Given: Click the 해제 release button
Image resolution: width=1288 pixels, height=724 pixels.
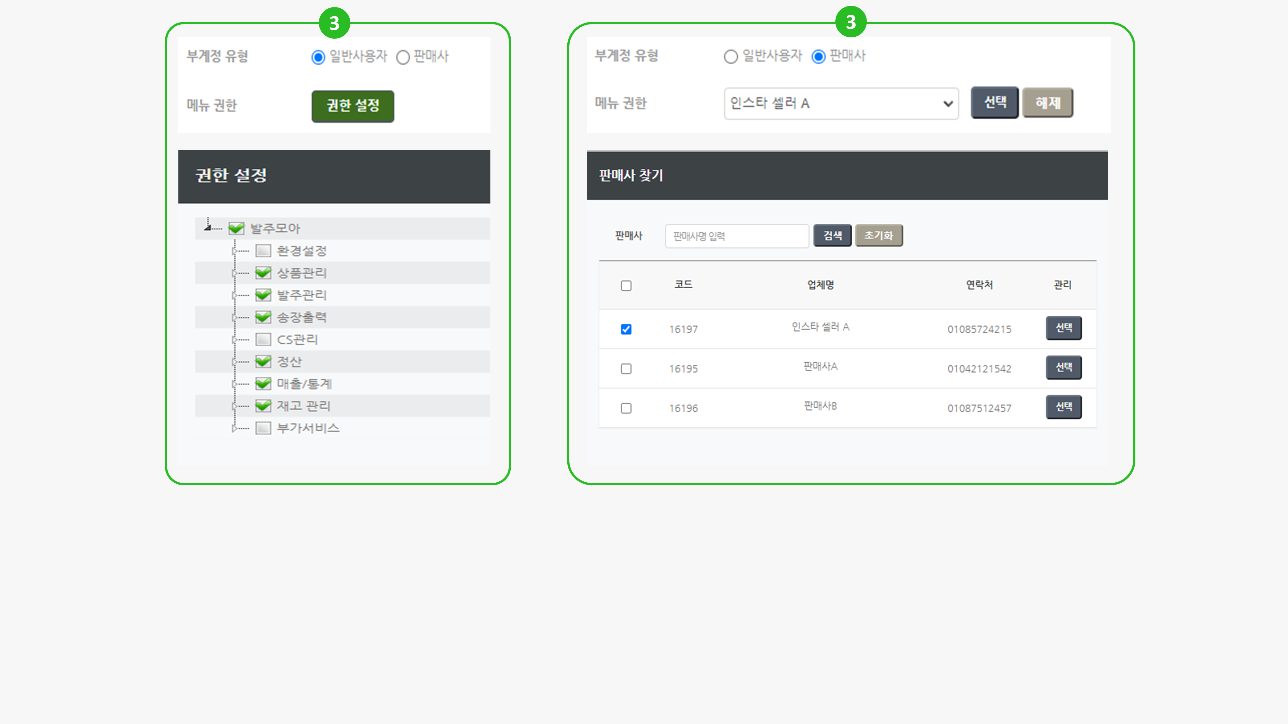Looking at the screenshot, I should 1047,103.
